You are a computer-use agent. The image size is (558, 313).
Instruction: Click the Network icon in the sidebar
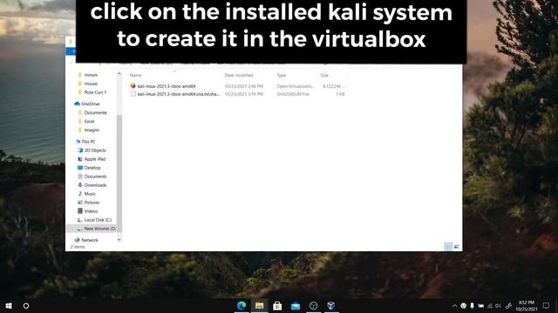(77, 240)
